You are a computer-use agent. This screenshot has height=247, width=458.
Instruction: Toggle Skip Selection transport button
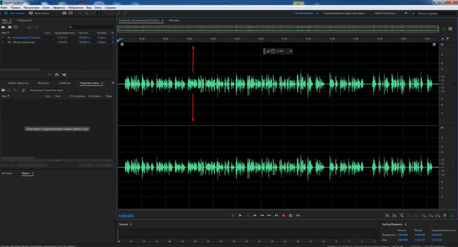coord(298,215)
